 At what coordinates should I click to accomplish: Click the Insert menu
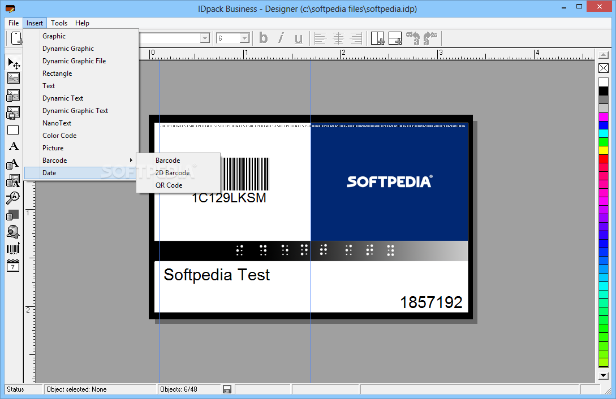[x=35, y=23]
